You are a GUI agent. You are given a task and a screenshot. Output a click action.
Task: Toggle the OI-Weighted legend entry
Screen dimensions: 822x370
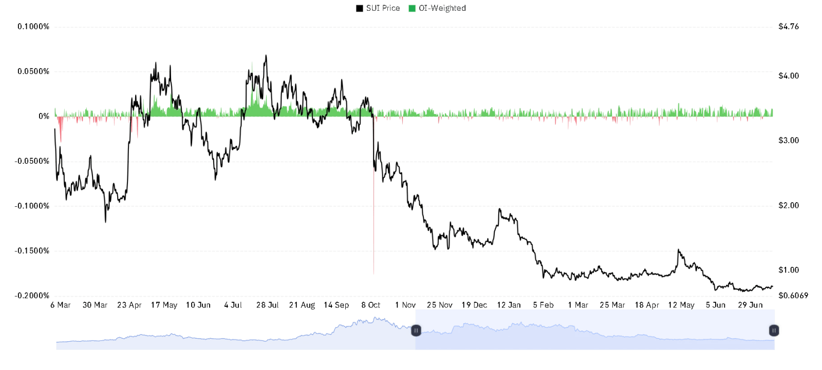[437, 8]
